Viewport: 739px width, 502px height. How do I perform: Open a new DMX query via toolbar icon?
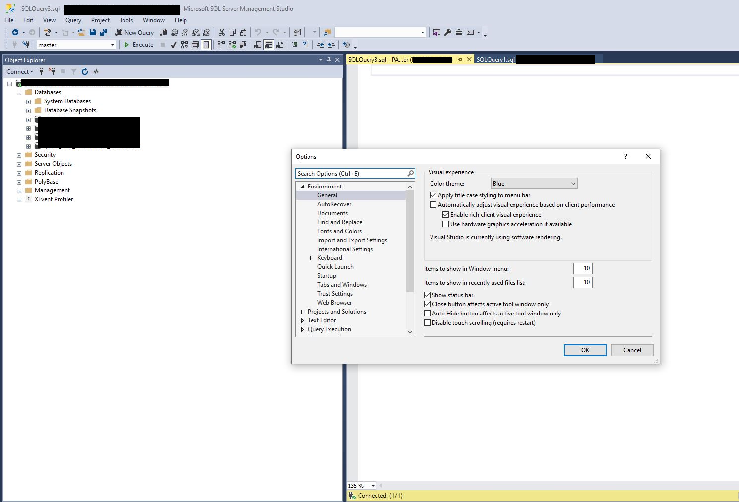pyautogui.click(x=185, y=32)
